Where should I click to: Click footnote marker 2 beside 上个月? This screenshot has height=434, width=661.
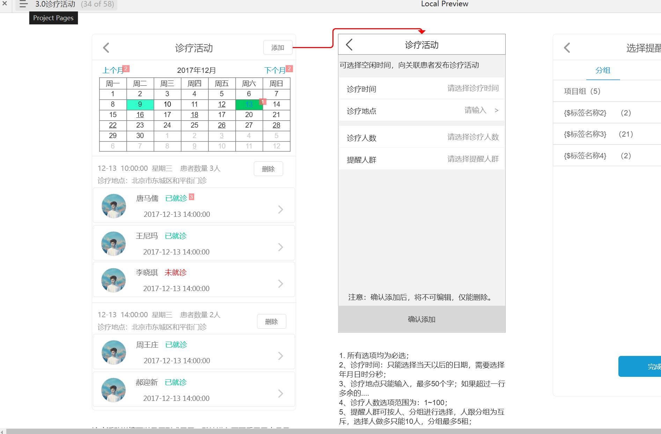click(x=126, y=69)
